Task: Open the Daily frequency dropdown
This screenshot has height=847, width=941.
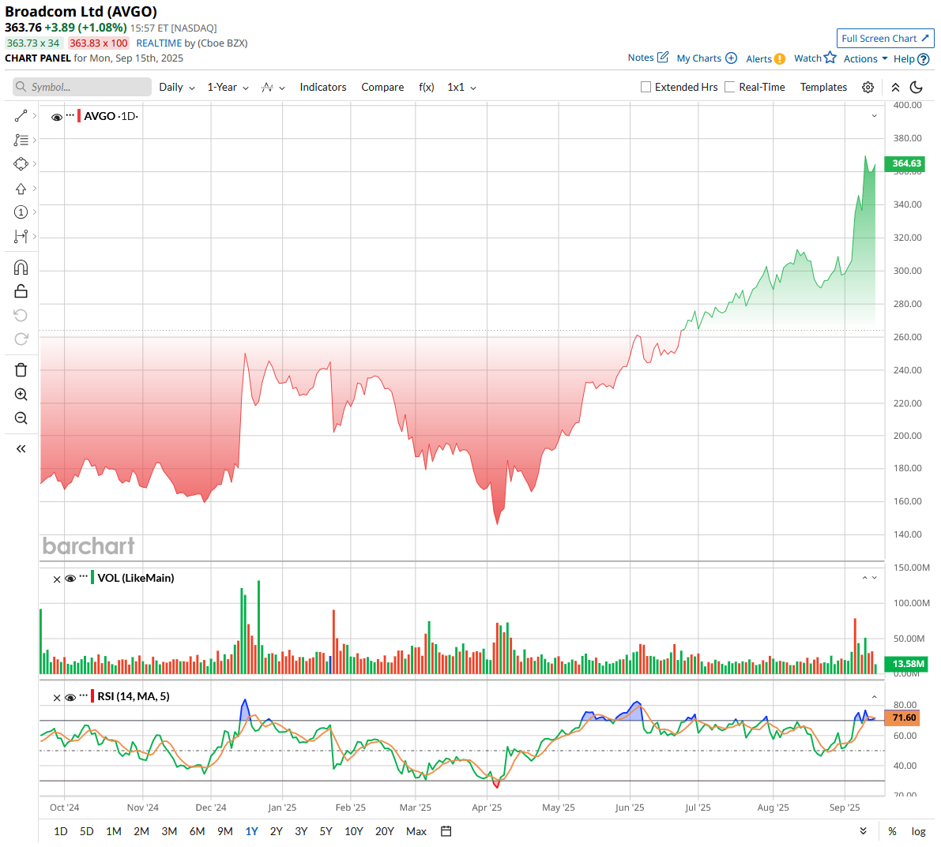Action: click(x=176, y=88)
